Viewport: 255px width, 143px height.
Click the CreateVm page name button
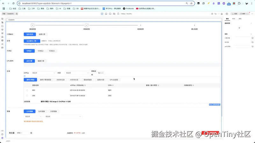coord(11,14)
